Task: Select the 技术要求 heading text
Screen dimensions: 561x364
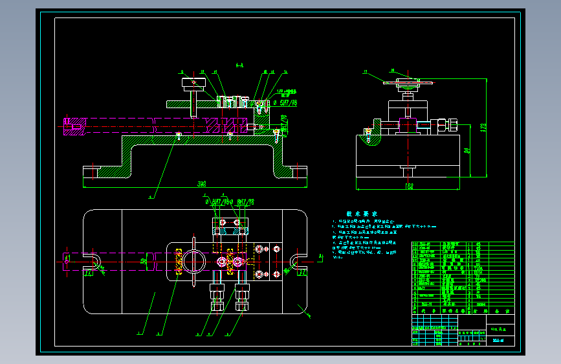Action: pyautogui.click(x=362, y=214)
